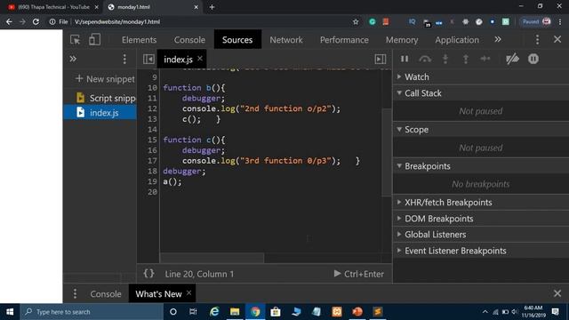Click line number 16 gutter

(152, 150)
